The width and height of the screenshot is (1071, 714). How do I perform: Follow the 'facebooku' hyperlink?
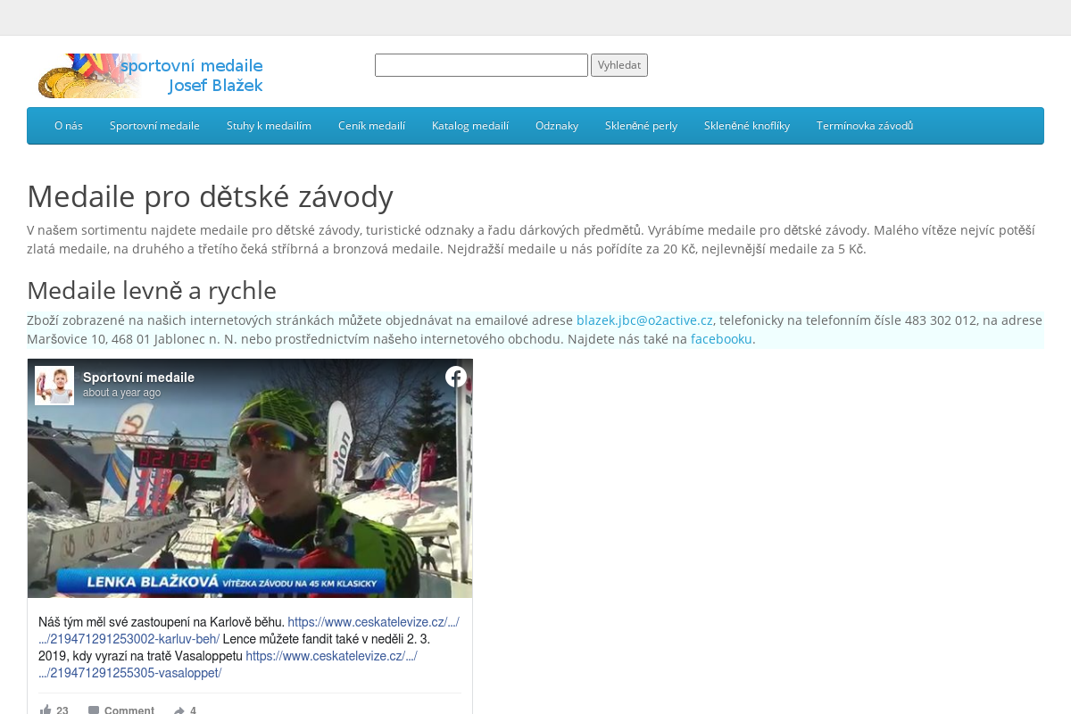coord(721,339)
